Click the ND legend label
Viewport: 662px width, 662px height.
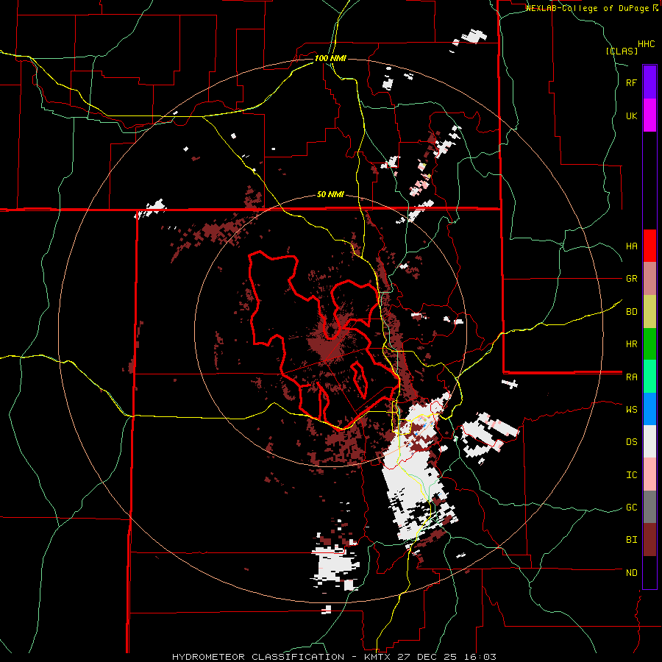pyautogui.click(x=631, y=573)
